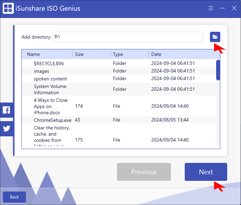Open the folder browse icon button
Image resolution: width=241 pixels, height=205 pixels.
215,37
